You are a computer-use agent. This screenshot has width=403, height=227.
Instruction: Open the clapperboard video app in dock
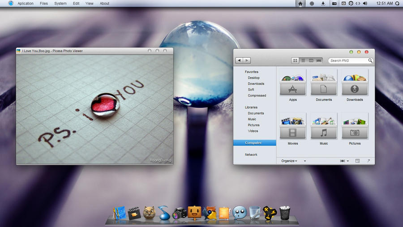click(134, 214)
